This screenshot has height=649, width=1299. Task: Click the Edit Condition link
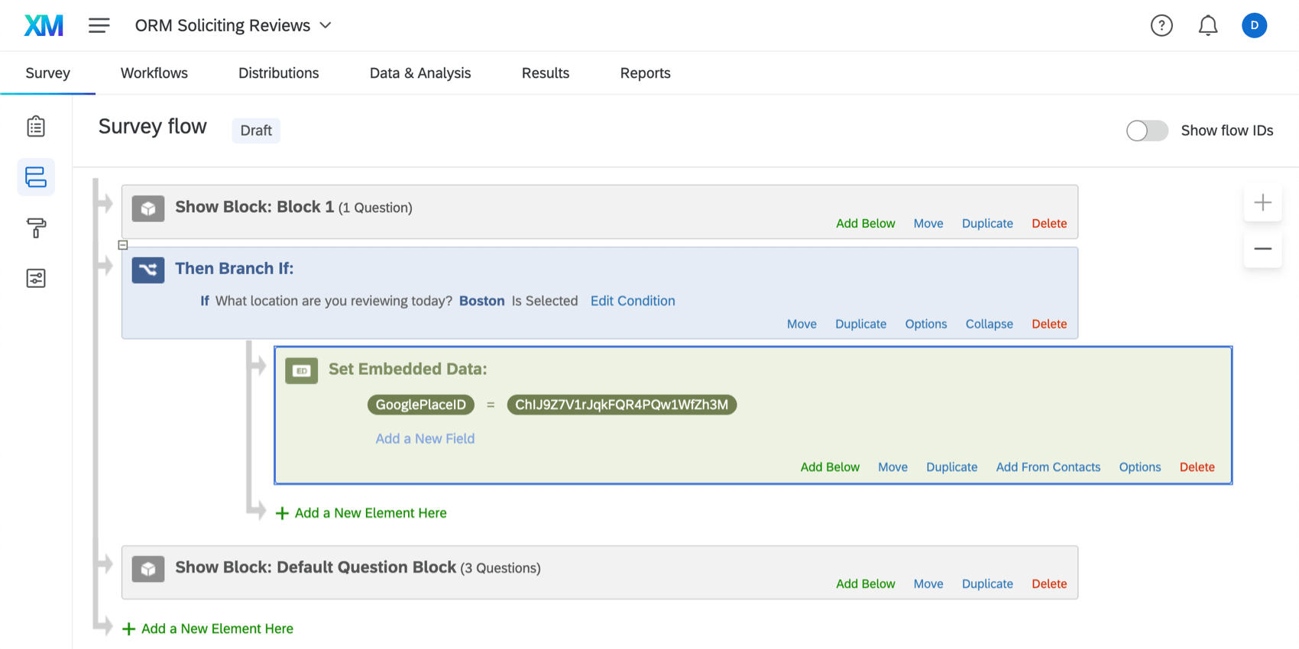point(632,301)
